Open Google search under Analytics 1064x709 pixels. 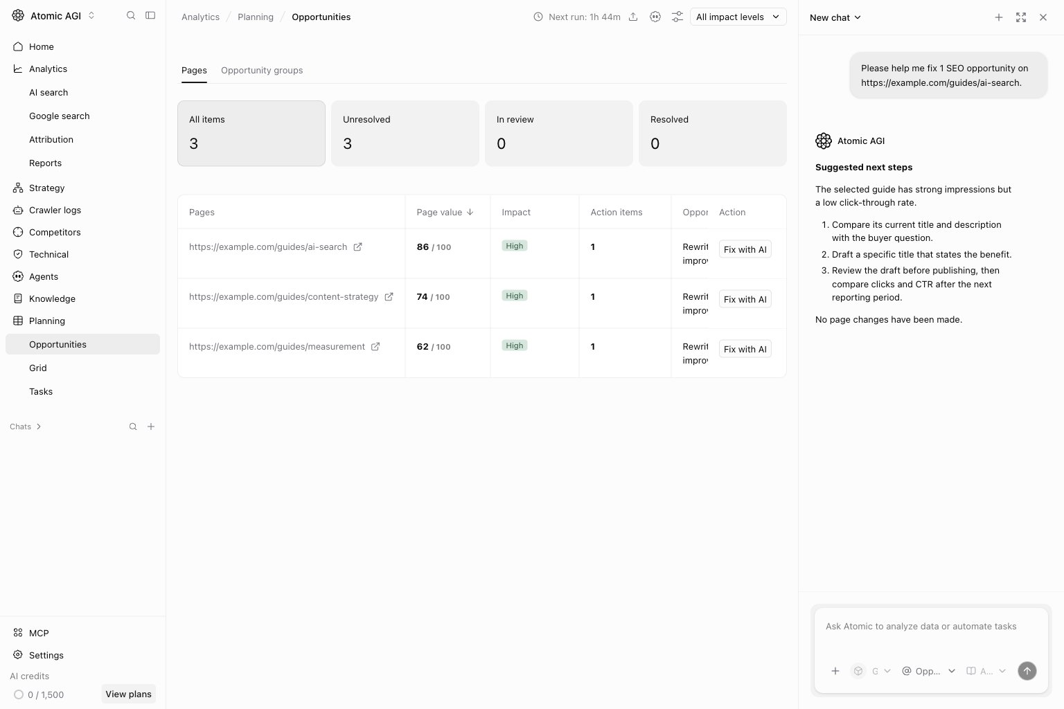point(83,116)
